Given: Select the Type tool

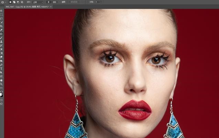Looking at the screenshot, I should 1,69.
